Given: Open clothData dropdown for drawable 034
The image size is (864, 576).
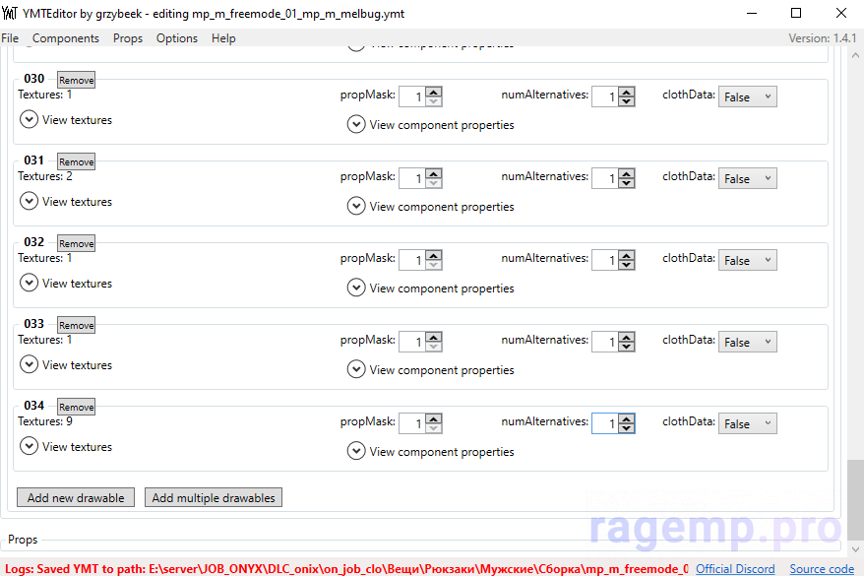Looking at the screenshot, I should pyautogui.click(x=747, y=424).
